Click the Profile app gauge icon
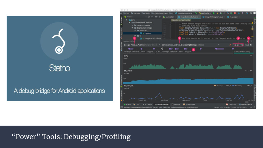Viewport: 263px width, 148px height. (228, 13)
